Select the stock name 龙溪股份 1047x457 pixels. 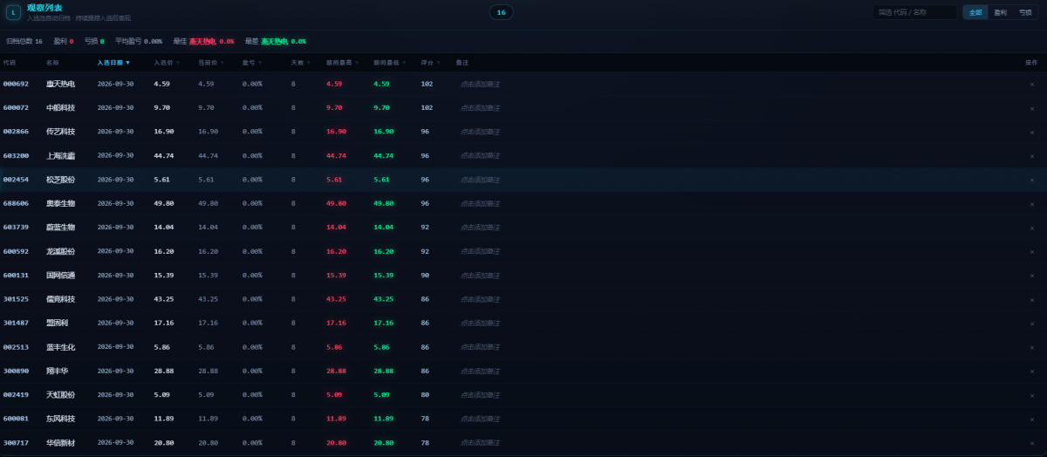(x=60, y=251)
